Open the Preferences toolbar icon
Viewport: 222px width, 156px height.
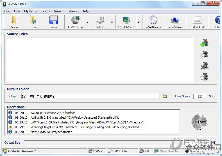pyautogui.click(x=175, y=22)
